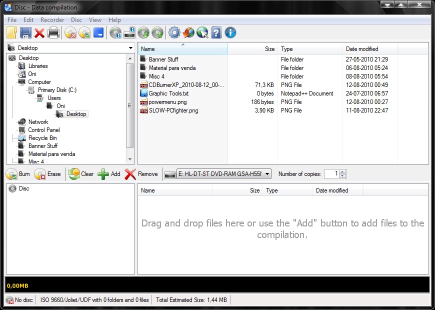This screenshot has height=310, width=435.
Task: Open settings via the gear icon
Action: (174, 33)
